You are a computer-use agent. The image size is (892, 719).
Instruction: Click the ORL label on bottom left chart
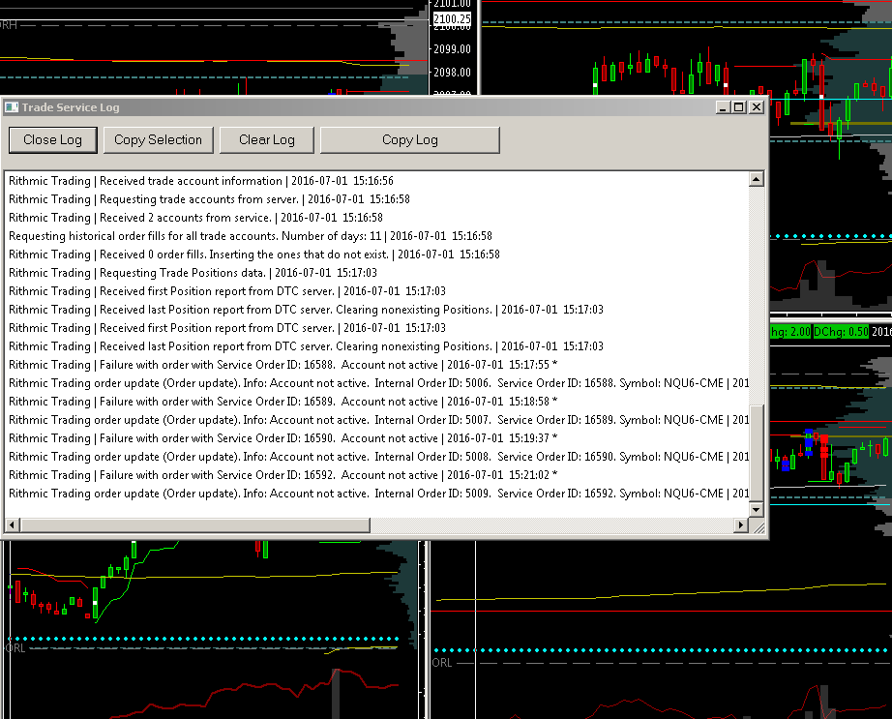[15, 648]
